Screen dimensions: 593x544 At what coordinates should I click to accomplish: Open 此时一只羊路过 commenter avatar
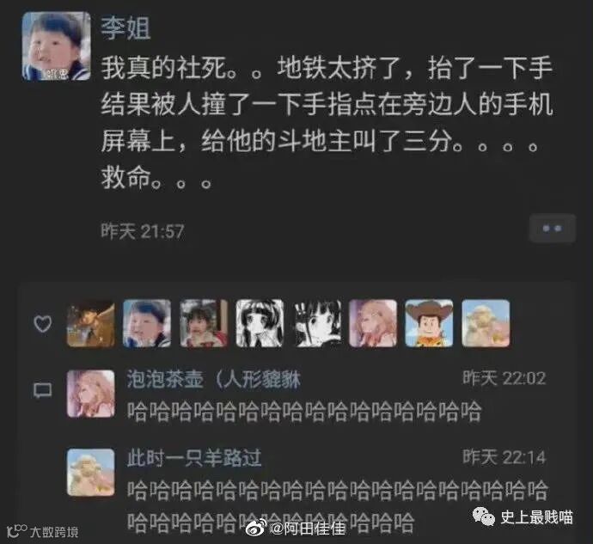(91, 472)
